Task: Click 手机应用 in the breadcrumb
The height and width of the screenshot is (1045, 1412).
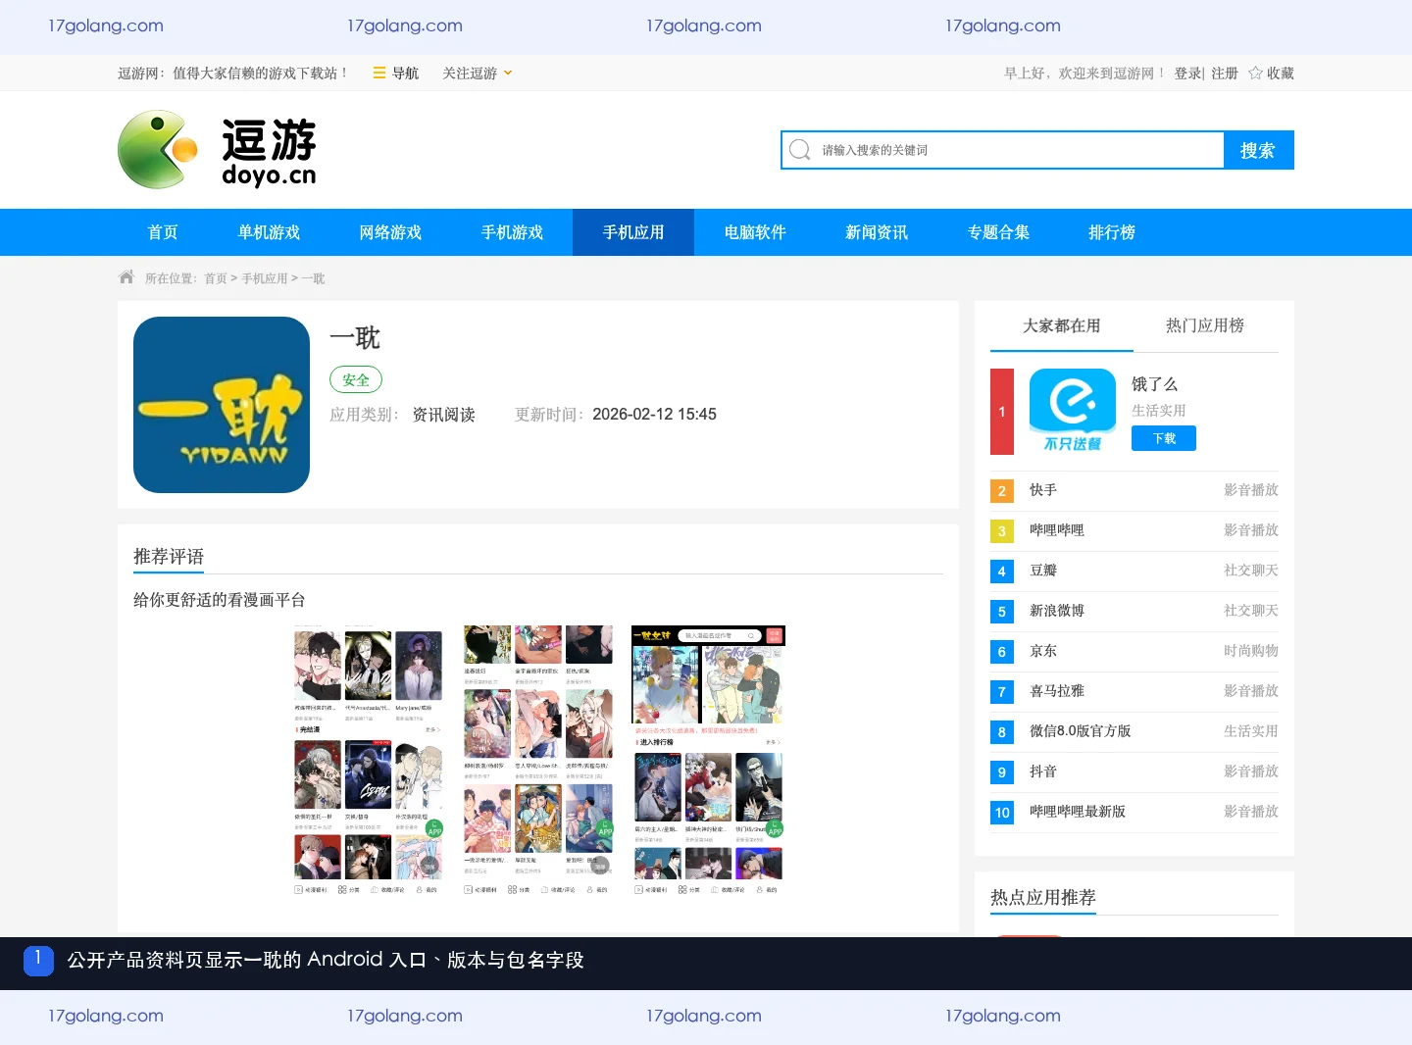Action: 265,278
